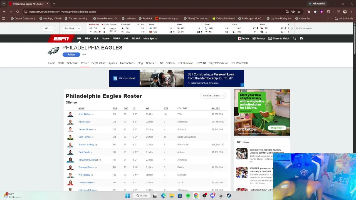Open ESPN search magnifier icon
Viewport: 356px width, 200px height.
click(295, 39)
